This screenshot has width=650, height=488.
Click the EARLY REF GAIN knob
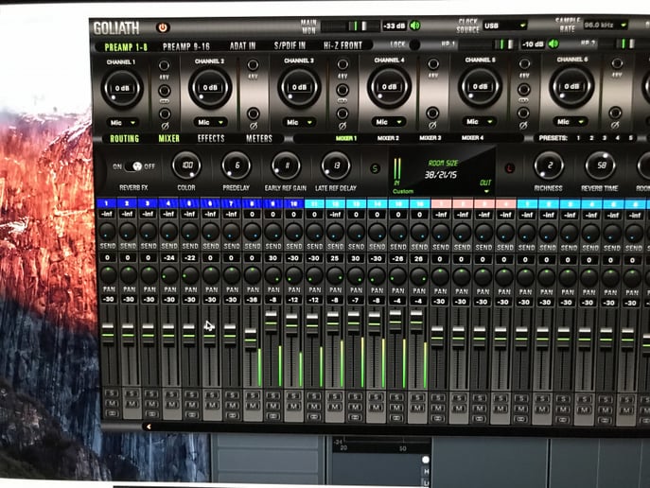(286, 166)
